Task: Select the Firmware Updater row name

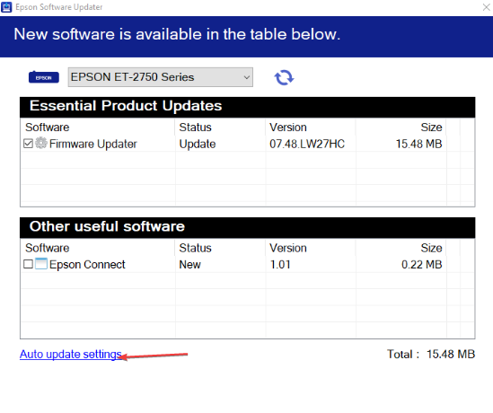Action: (x=93, y=144)
